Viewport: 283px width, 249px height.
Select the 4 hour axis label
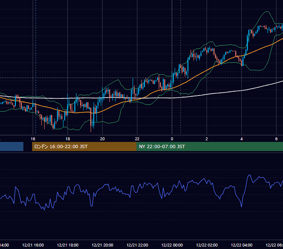pyautogui.click(x=241, y=139)
